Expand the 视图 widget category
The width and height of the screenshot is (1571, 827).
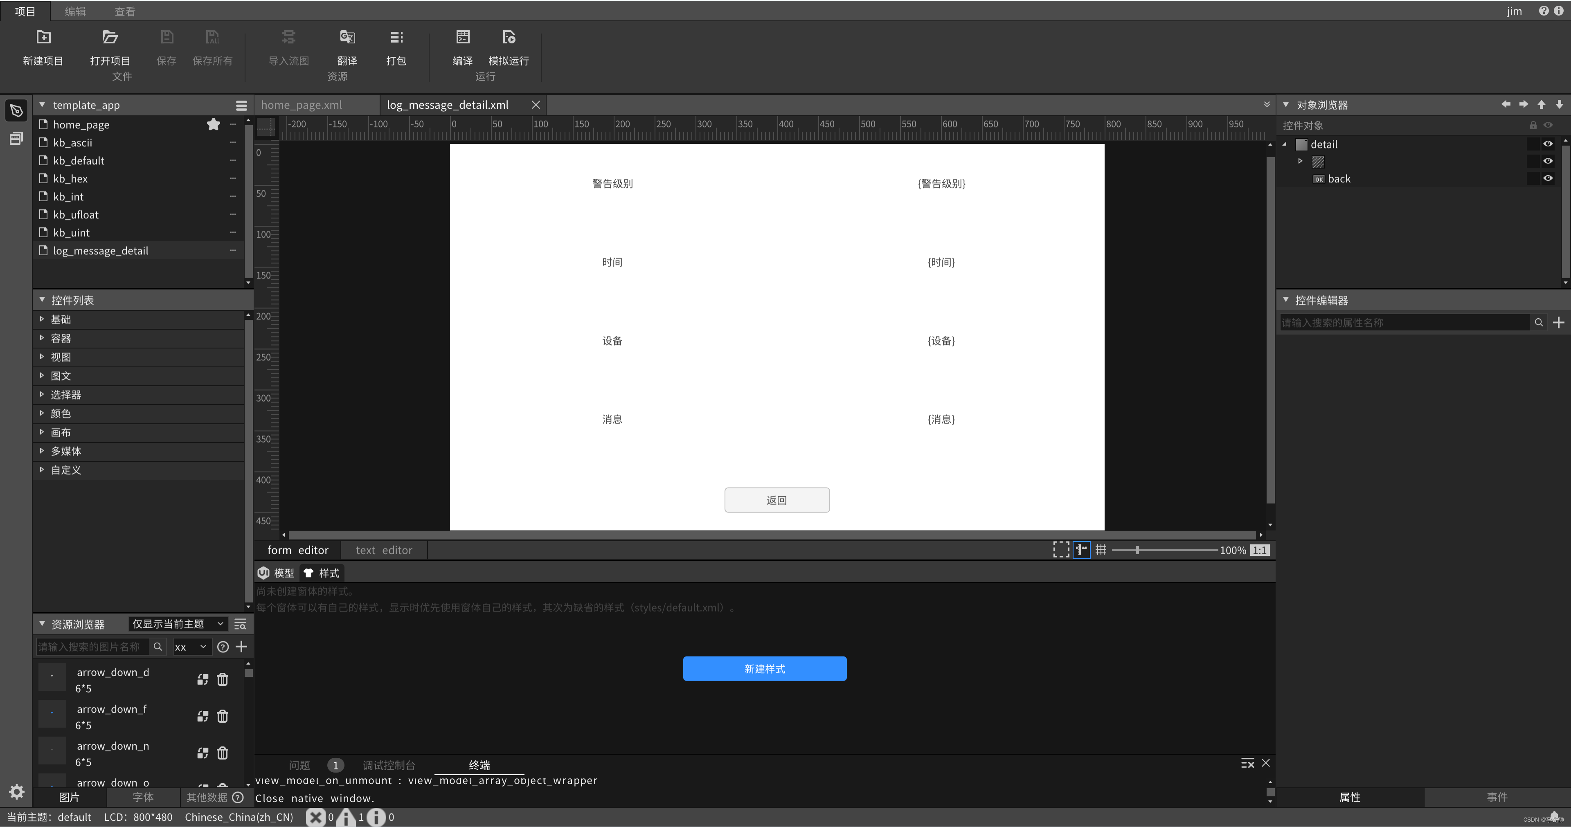coord(138,357)
